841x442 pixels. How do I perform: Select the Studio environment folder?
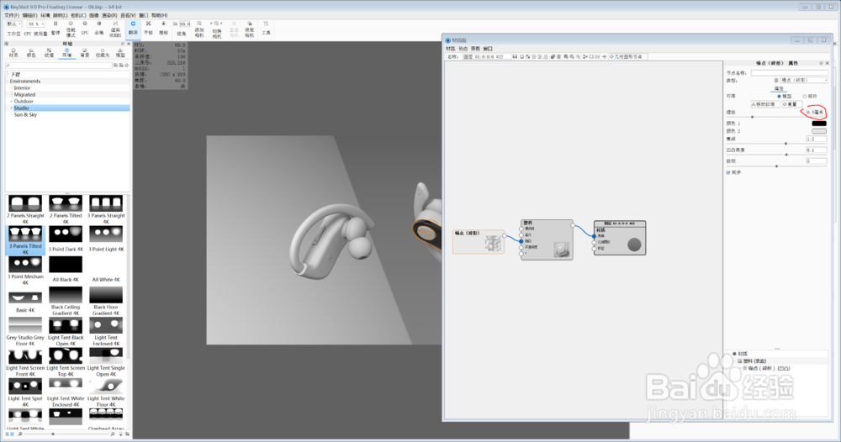coord(21,108)
